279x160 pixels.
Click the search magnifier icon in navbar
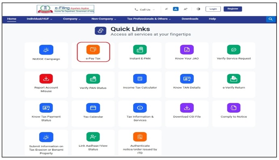[x=271, y=19]
